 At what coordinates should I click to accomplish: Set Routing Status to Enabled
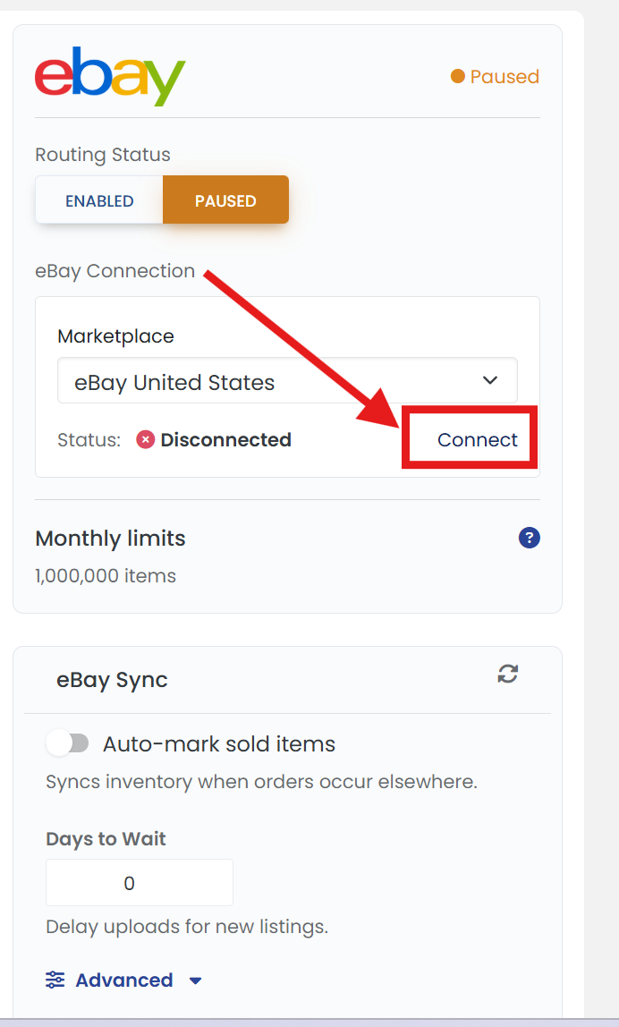pos(99,200)
